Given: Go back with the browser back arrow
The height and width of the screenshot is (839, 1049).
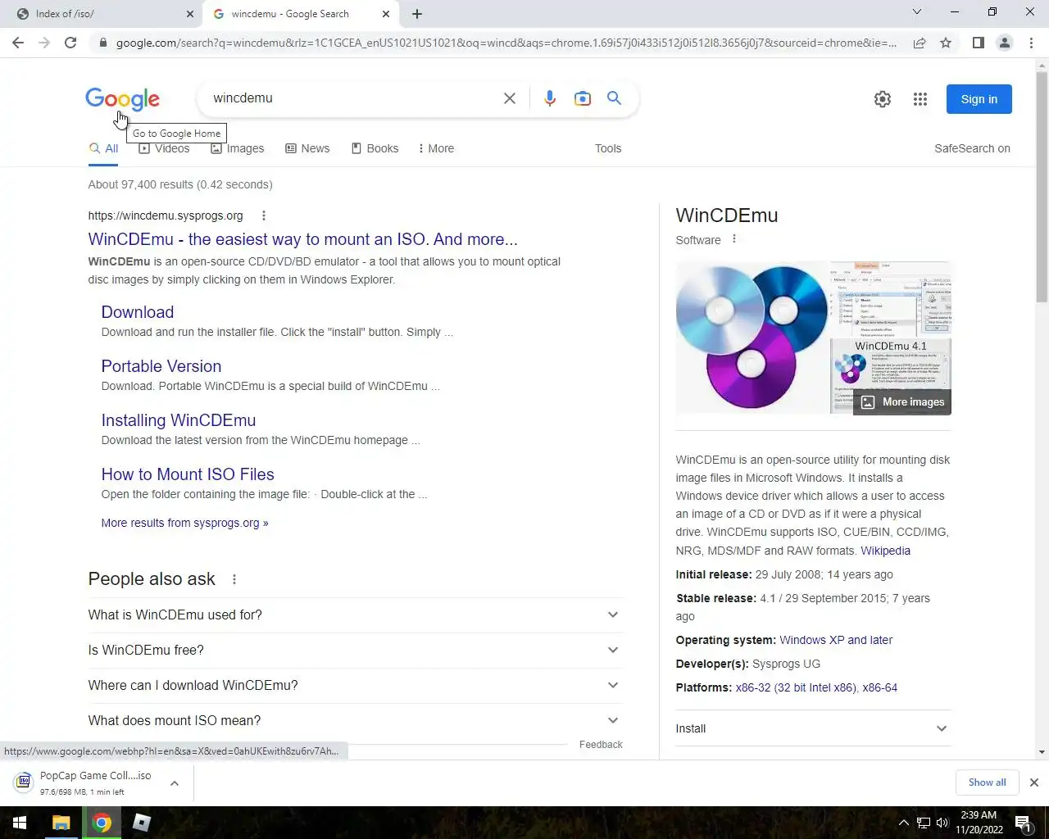Looking at the screenshot, I should pyautogui.click(x=18, y=43).
